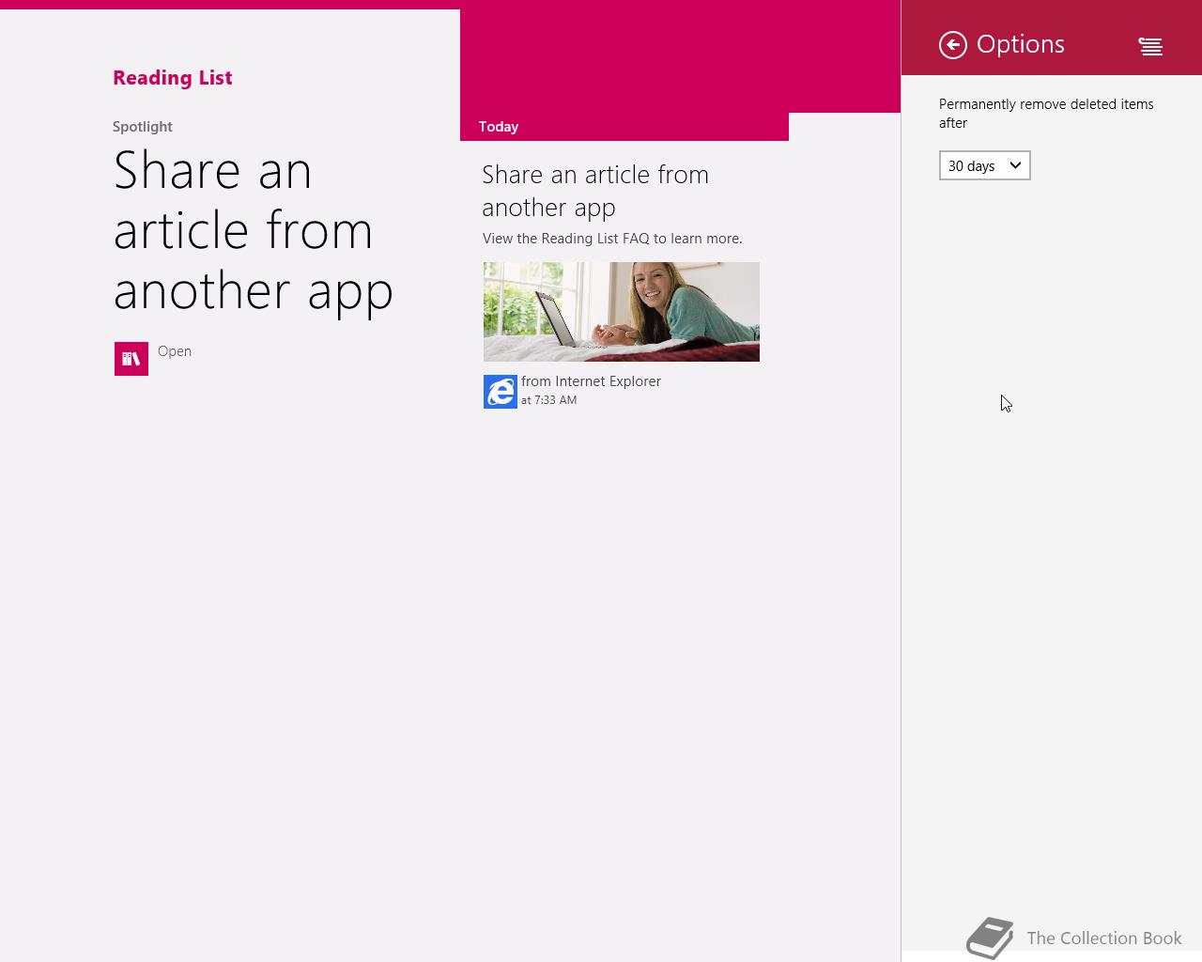Click 'View the Reading List FAQ to learn more.'
The image size is (1202, 962).
point(612,239)
